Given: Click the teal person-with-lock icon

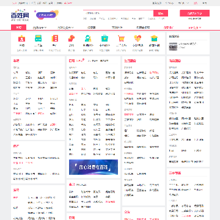Looking at the screenshot, I should (x=88, y=38).
